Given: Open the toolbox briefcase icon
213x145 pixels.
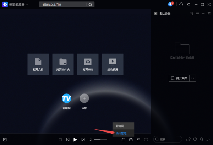Looking at the screenshot, I should click(131, 140).
